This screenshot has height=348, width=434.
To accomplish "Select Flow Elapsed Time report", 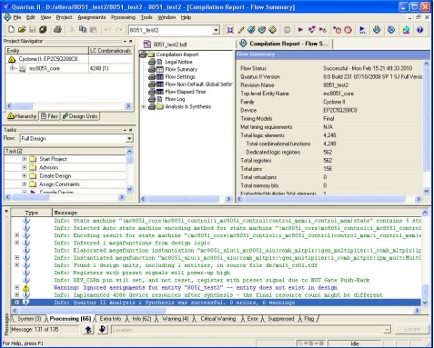I will [186, 92].
